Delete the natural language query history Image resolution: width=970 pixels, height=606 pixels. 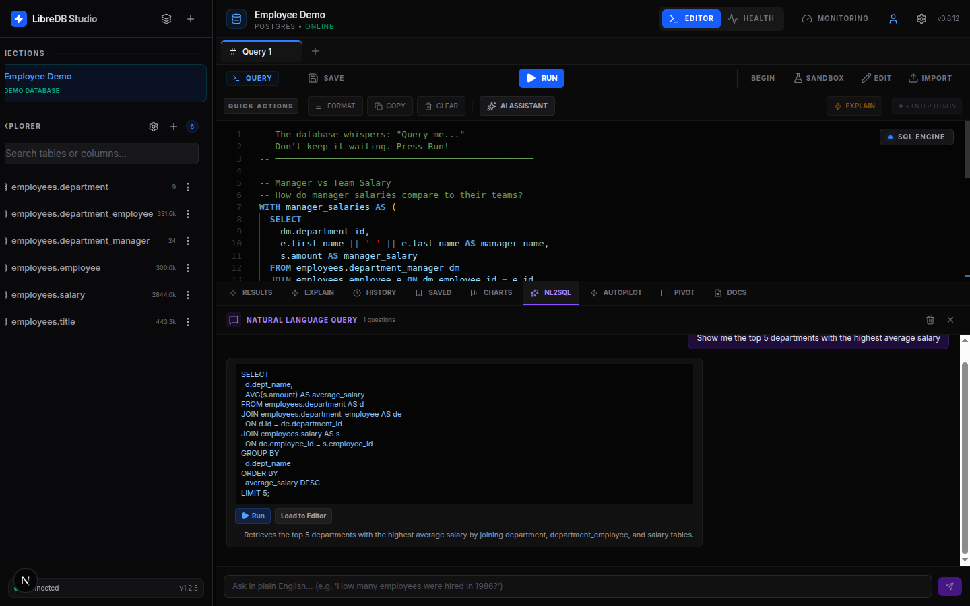click(x=930, y=320)
